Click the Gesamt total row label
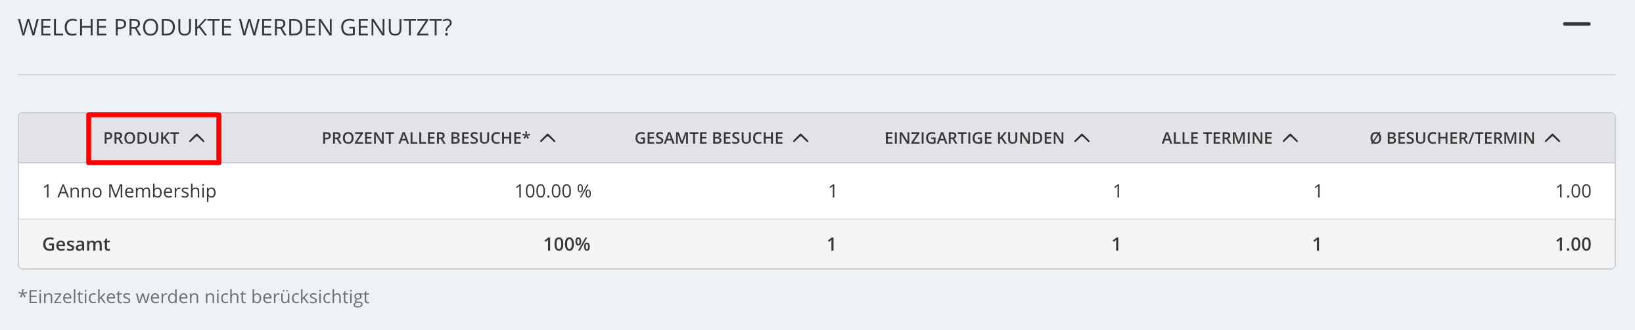 click(76, 244)
